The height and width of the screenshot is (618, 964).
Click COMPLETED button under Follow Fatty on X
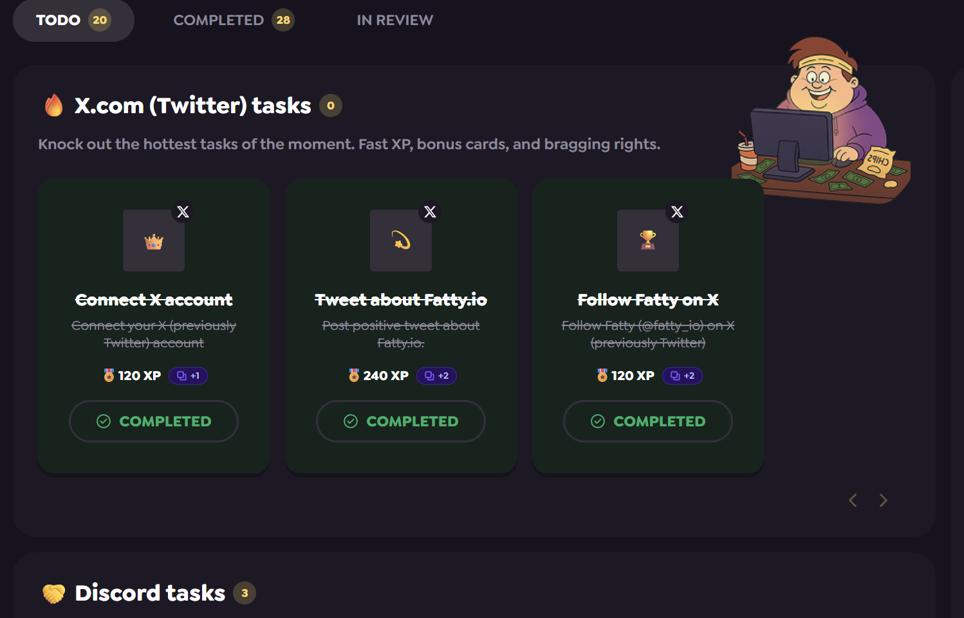tap(648, 421)
